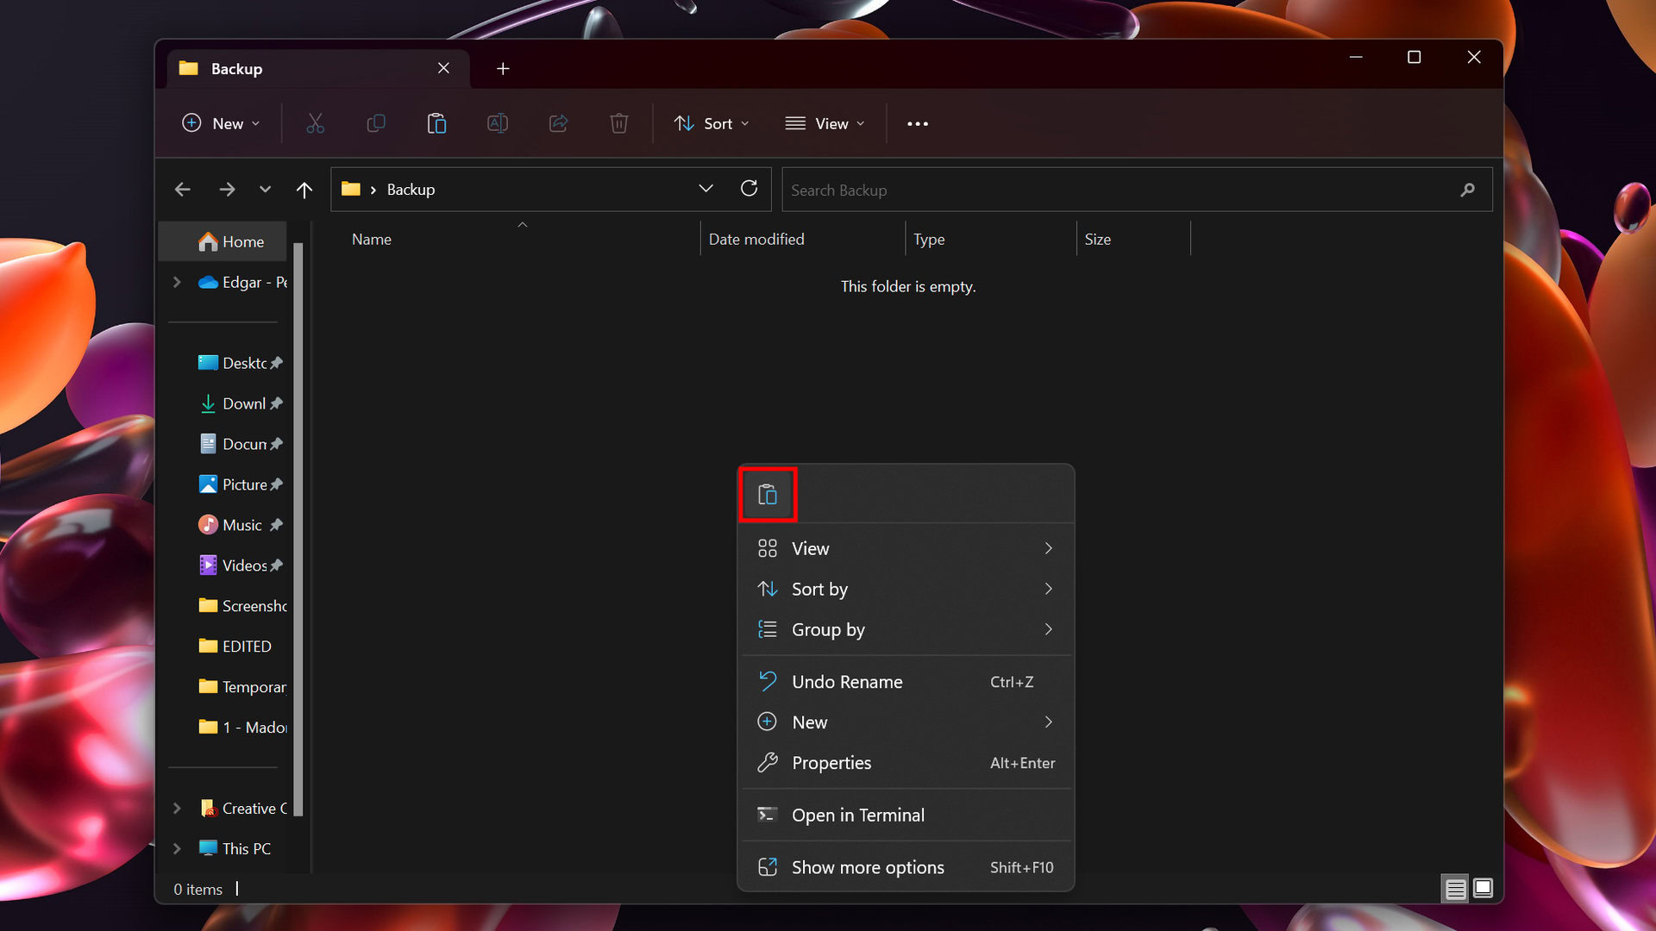Click the Delete trash icon in the toolbar
Image resolution: width=1656 pixels, height=931 pixels.
pyautogui.click(x=618, y=124)
